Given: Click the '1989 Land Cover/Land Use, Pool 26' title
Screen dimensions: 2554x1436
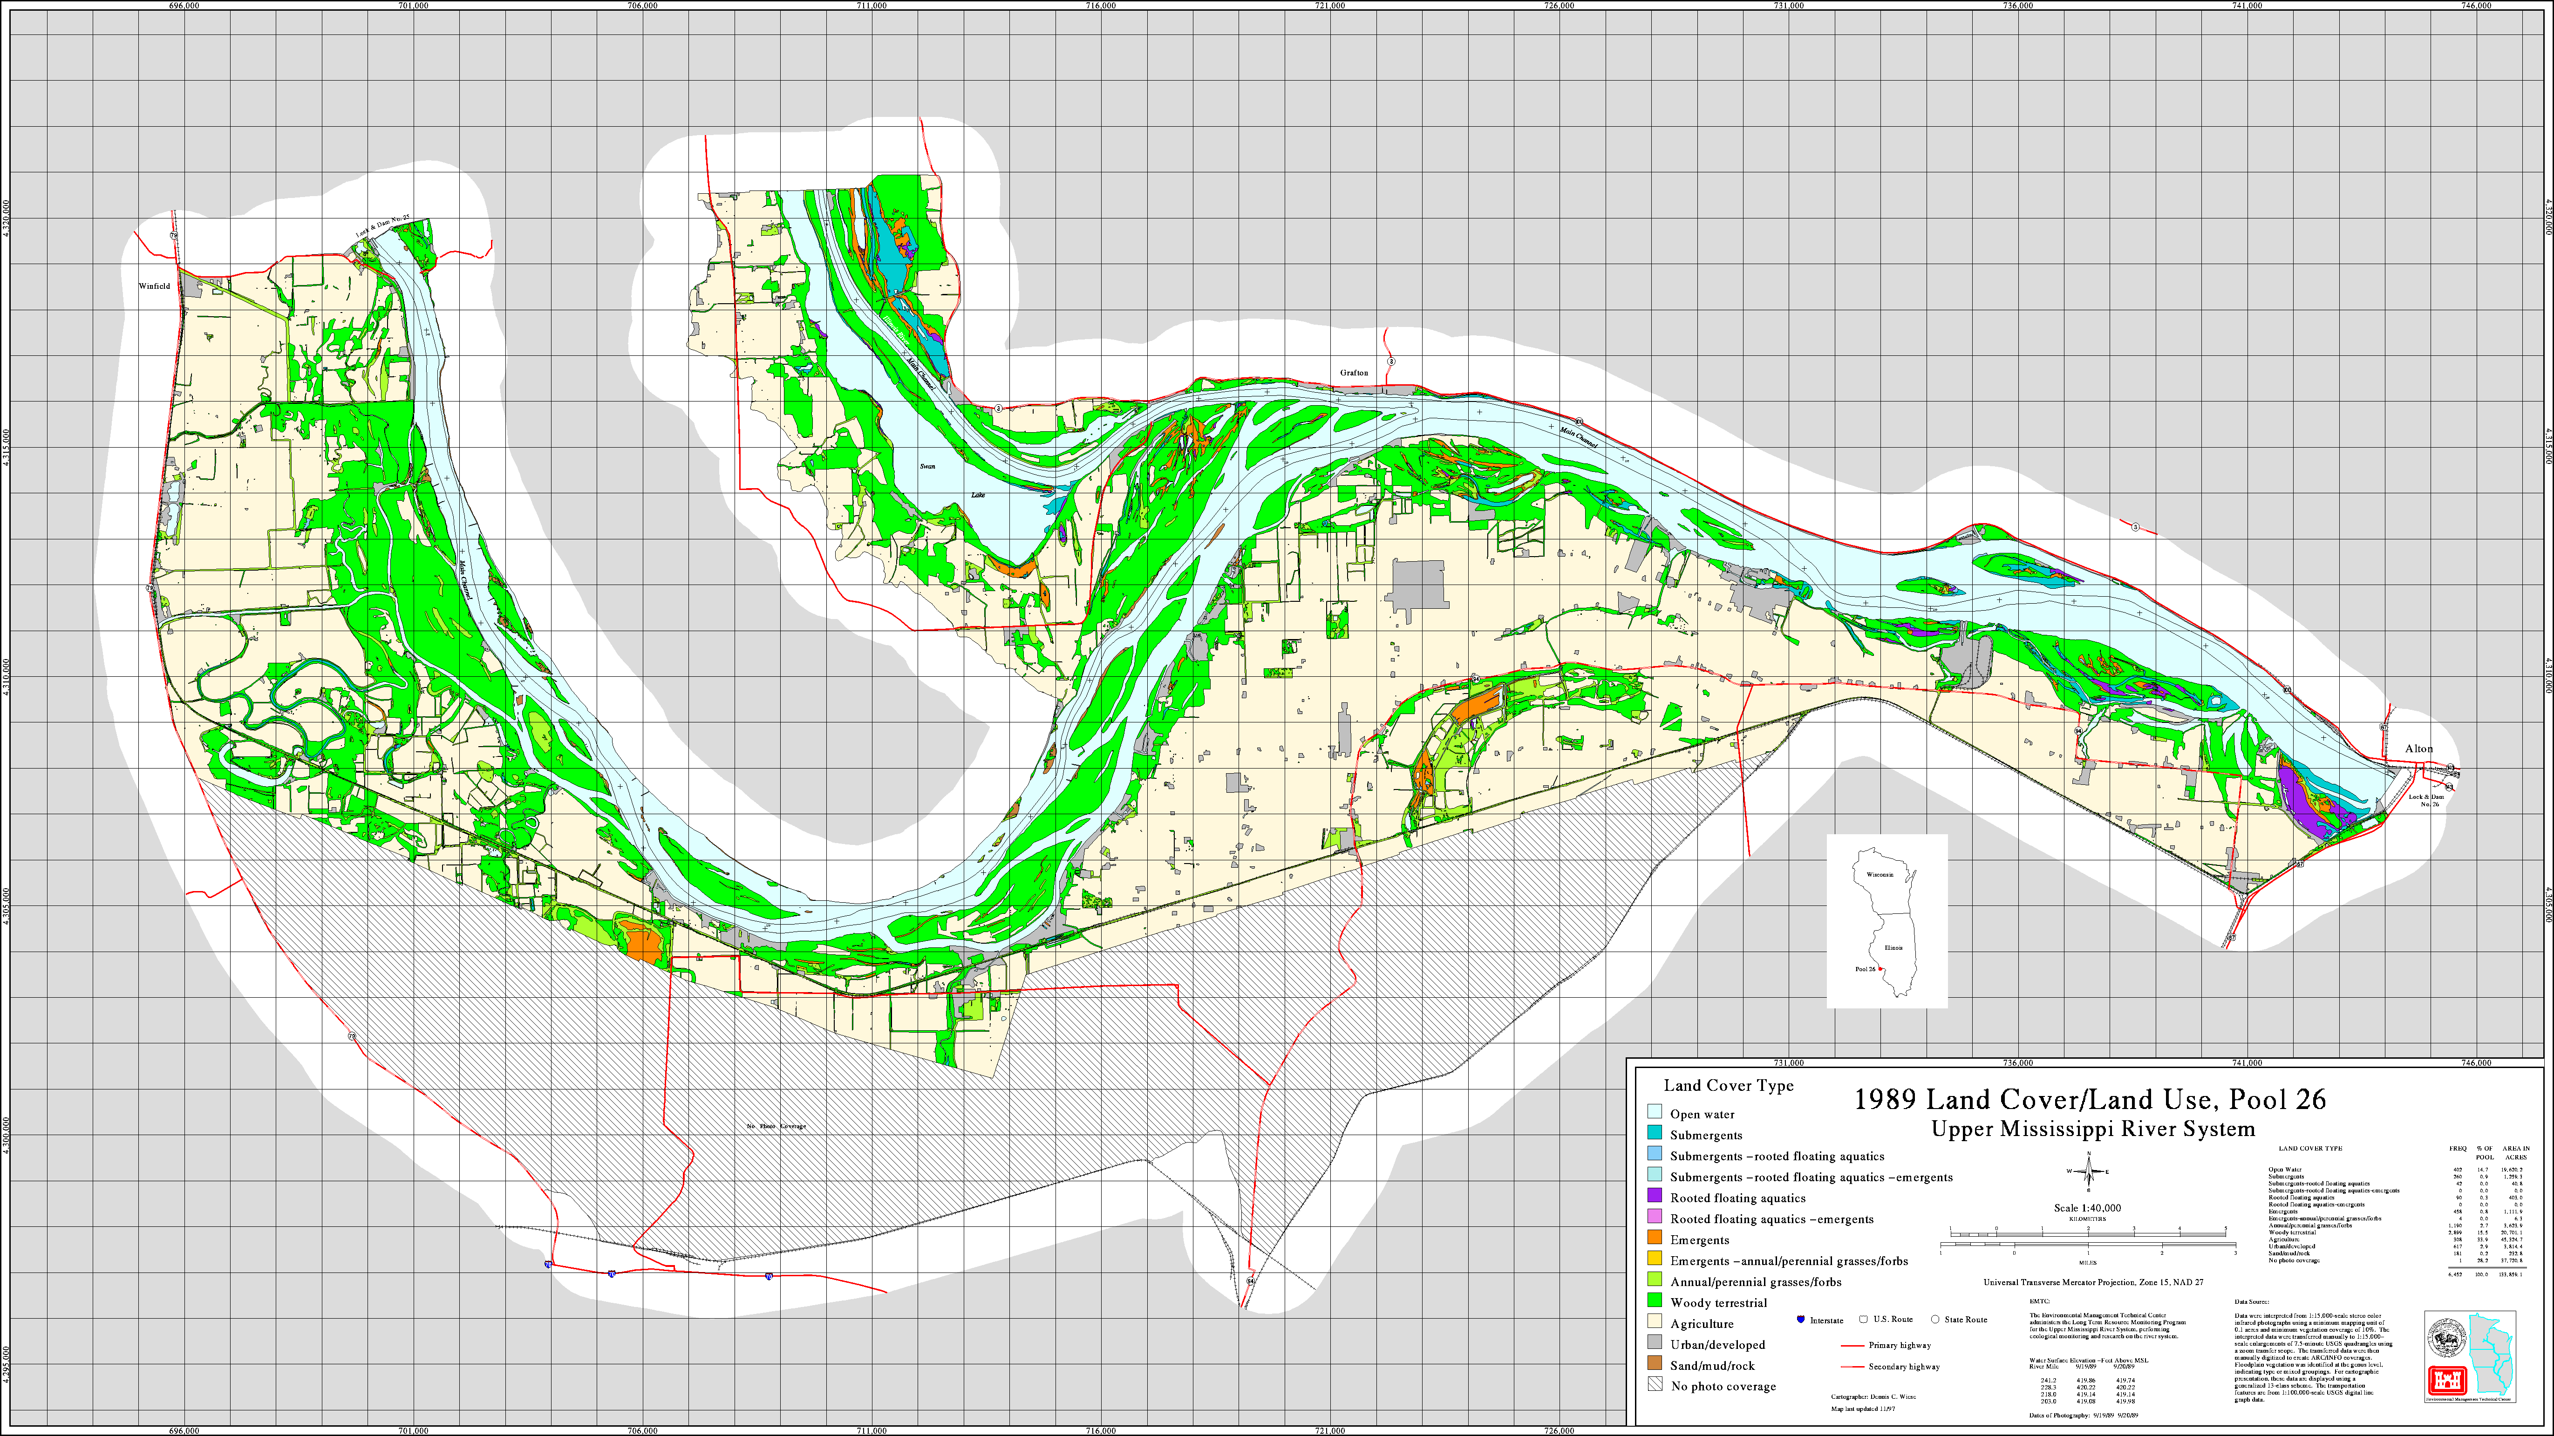Looking at the screenshot, I should pos(2089,1099).
